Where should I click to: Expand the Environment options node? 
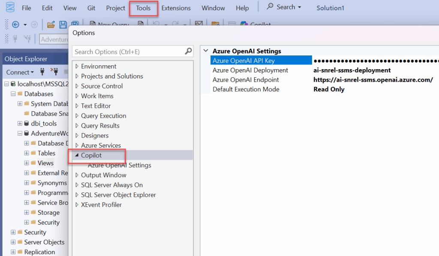pos(77,66)
